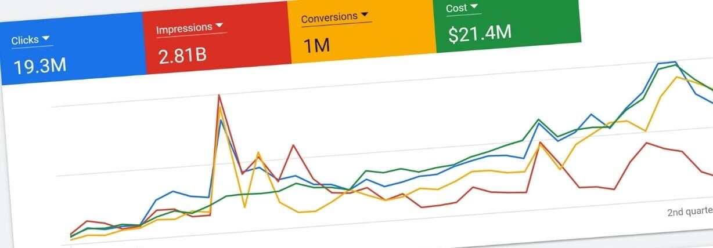The height and width of the screenshot is (248, 713).
Task: Click the red line's hump at far right
Action: click(x=646, y=143)
